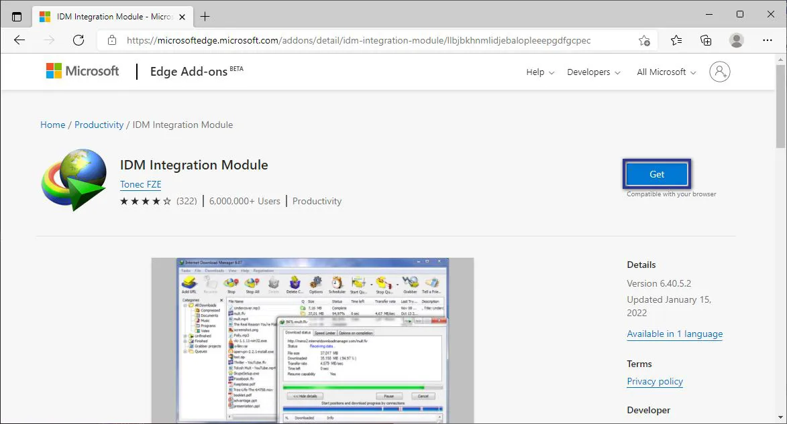787x424 pixels.
Task: Open the Privacy policy link
Action: coord(654,381)
